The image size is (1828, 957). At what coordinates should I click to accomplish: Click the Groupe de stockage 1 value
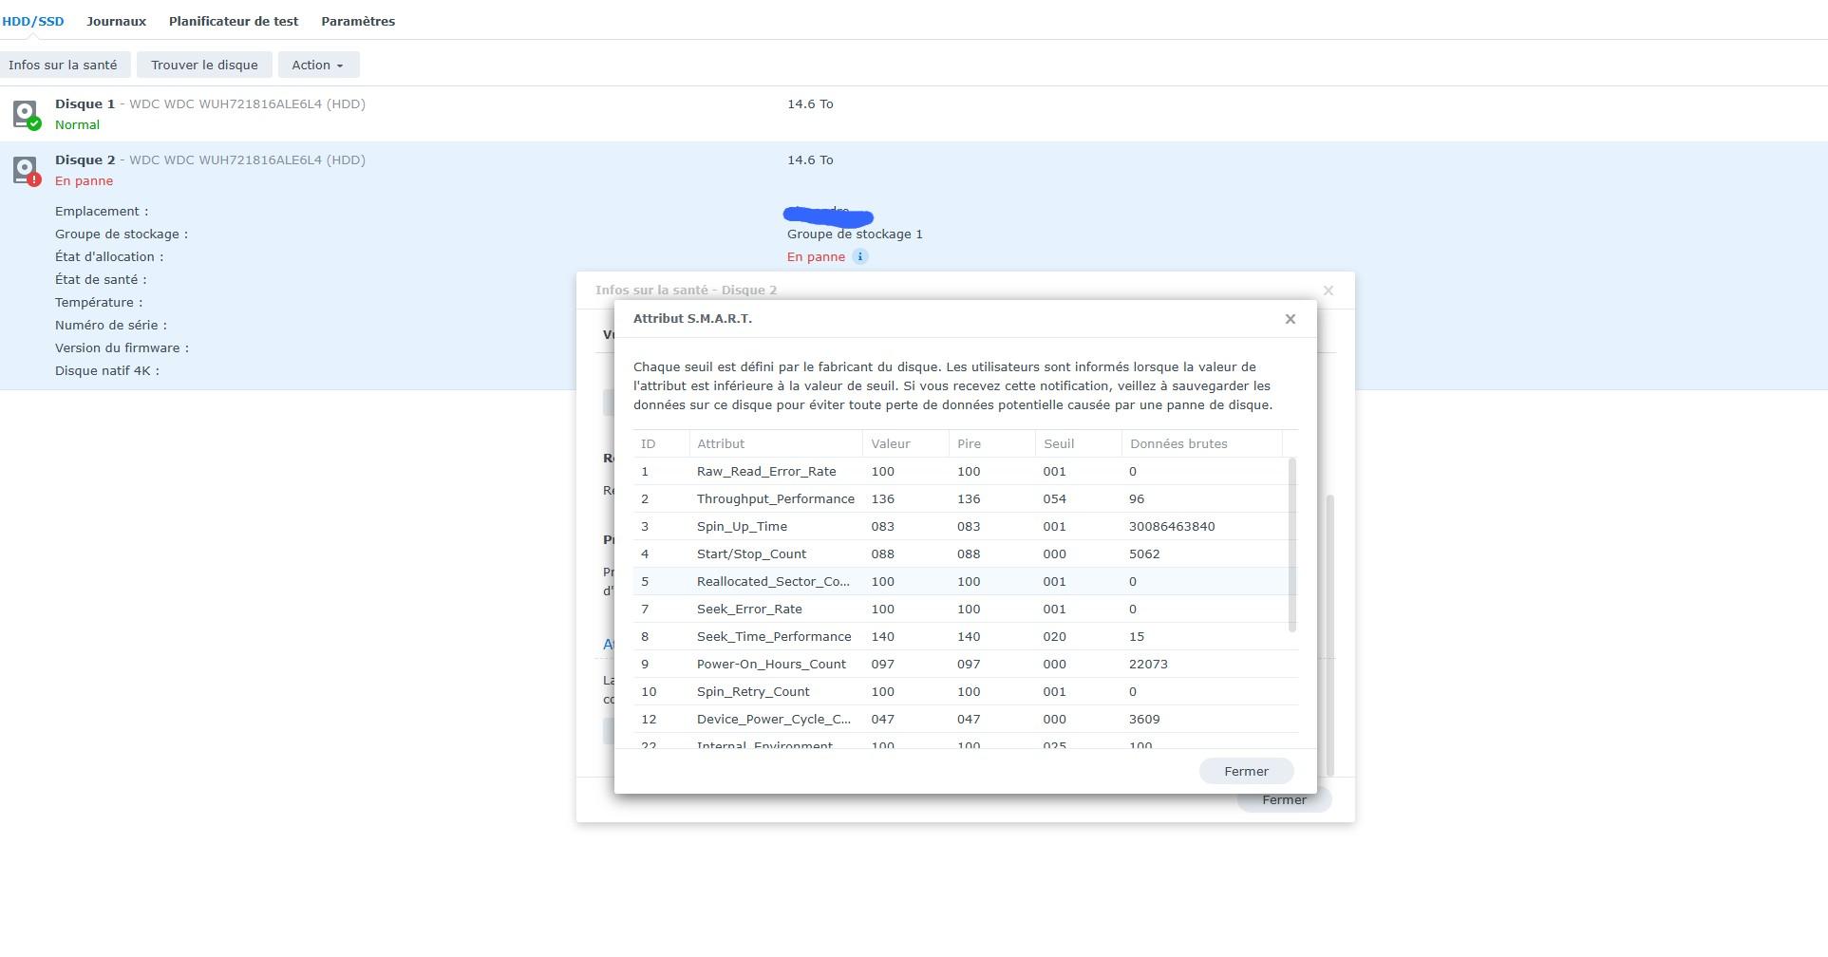pyautogui.click(x=855, y=234)
